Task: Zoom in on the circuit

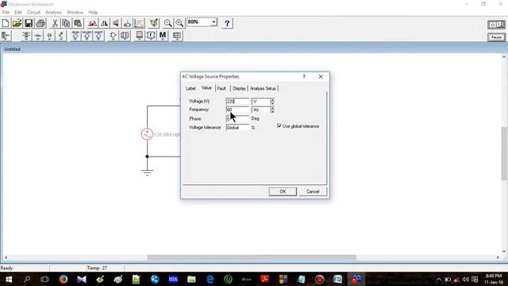Action: (179, 23)
